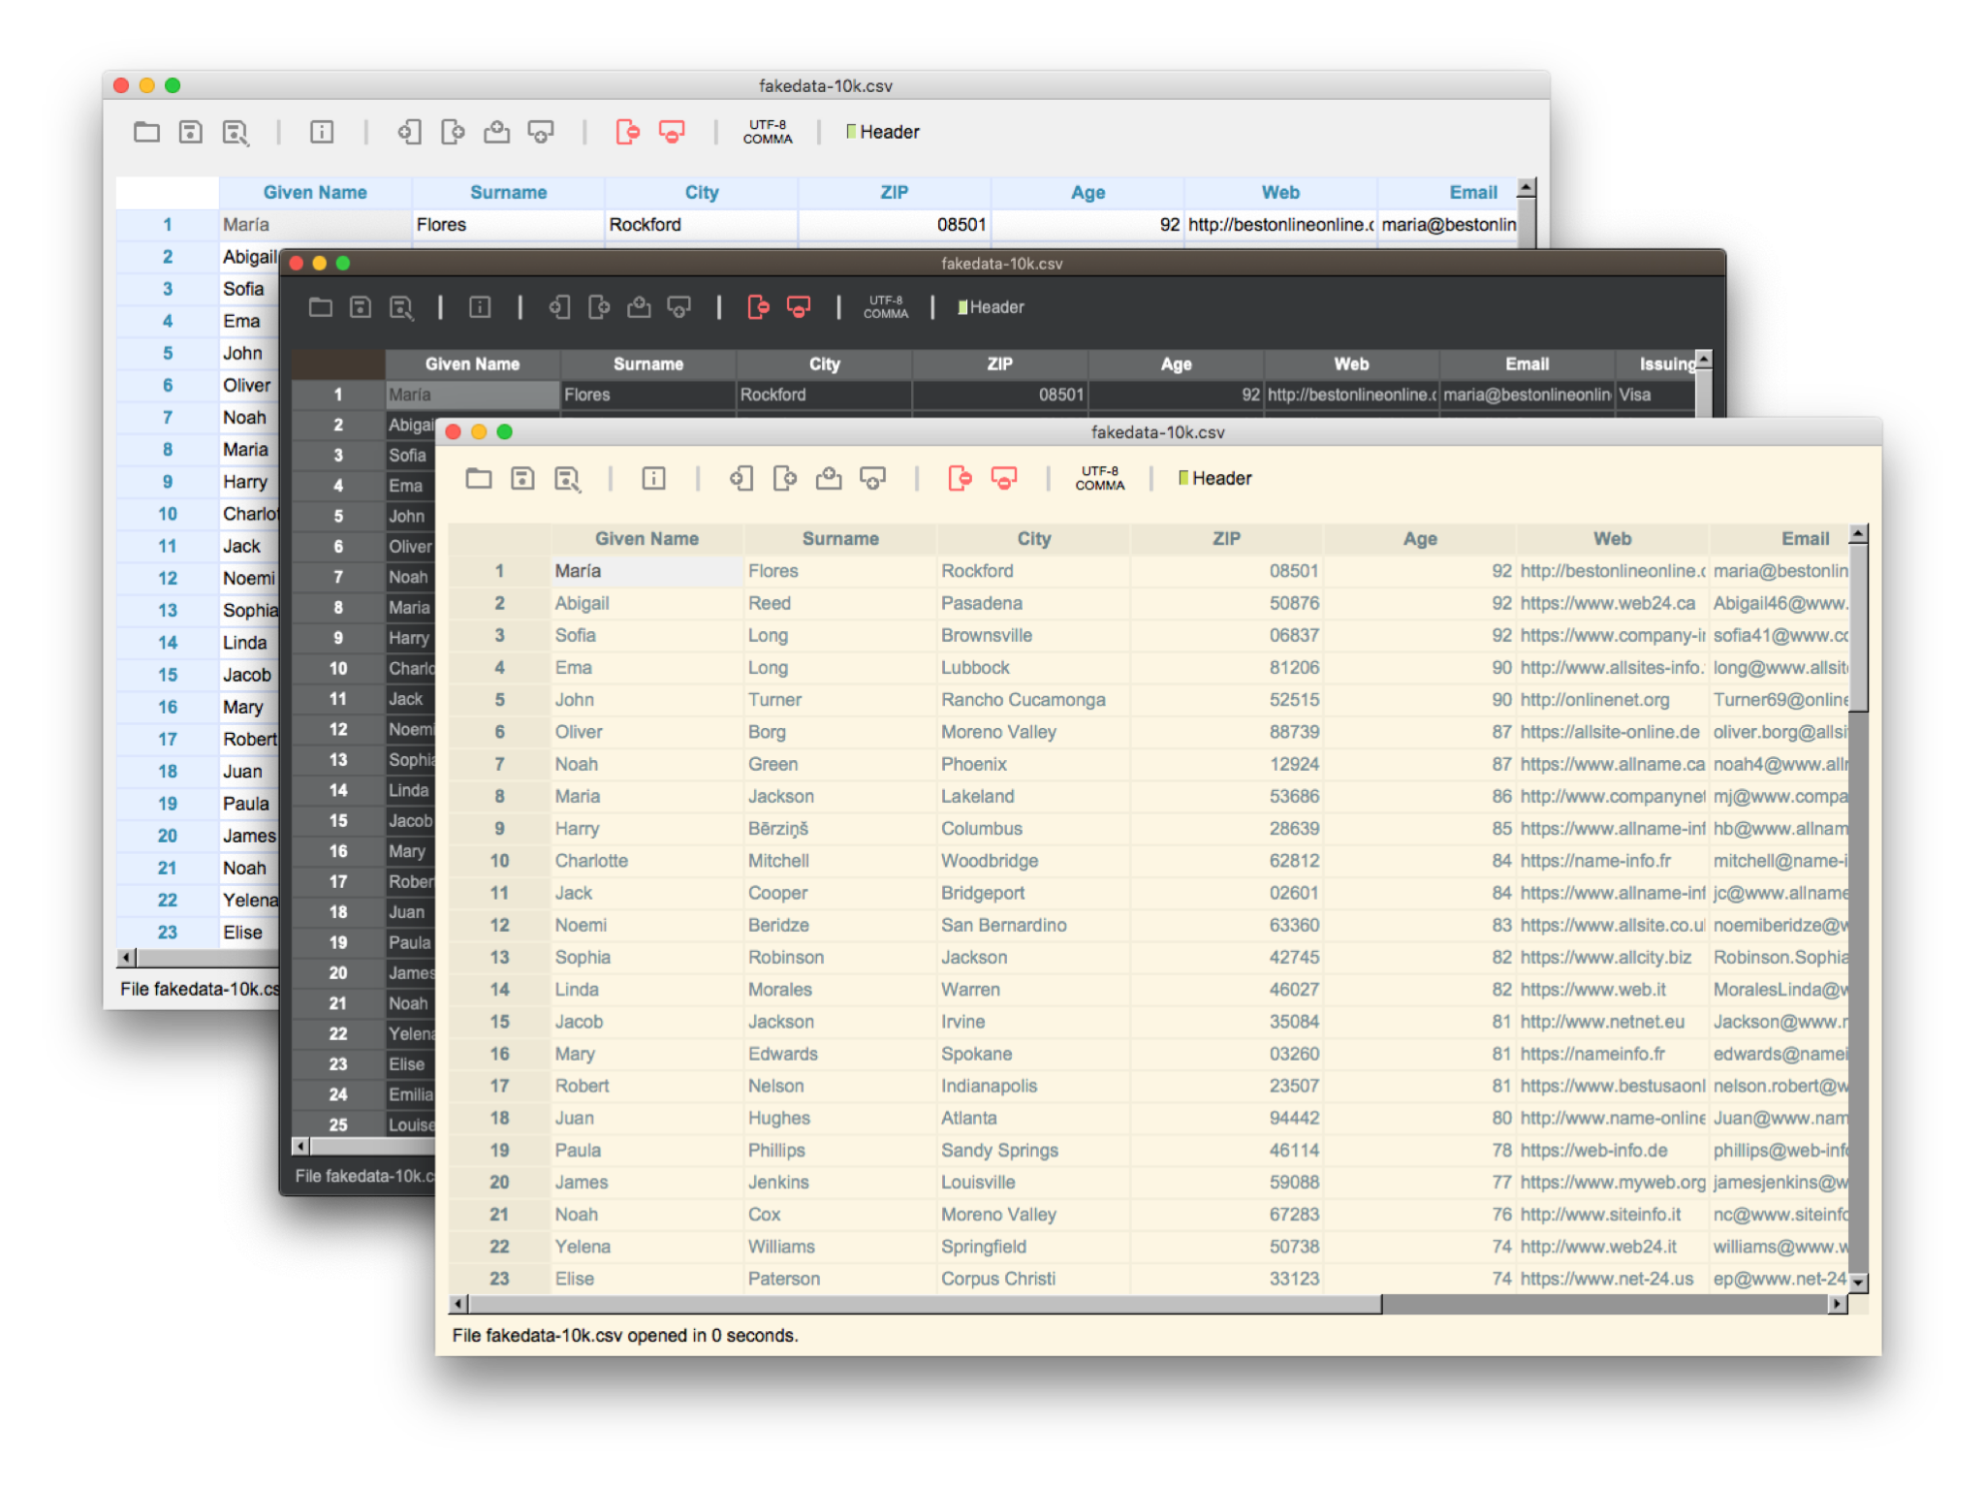This screenshot has width=1985, height=1489.
Task: Open UTF-8 COMMA encoding selector in cream window
Action: (1099, 478)
